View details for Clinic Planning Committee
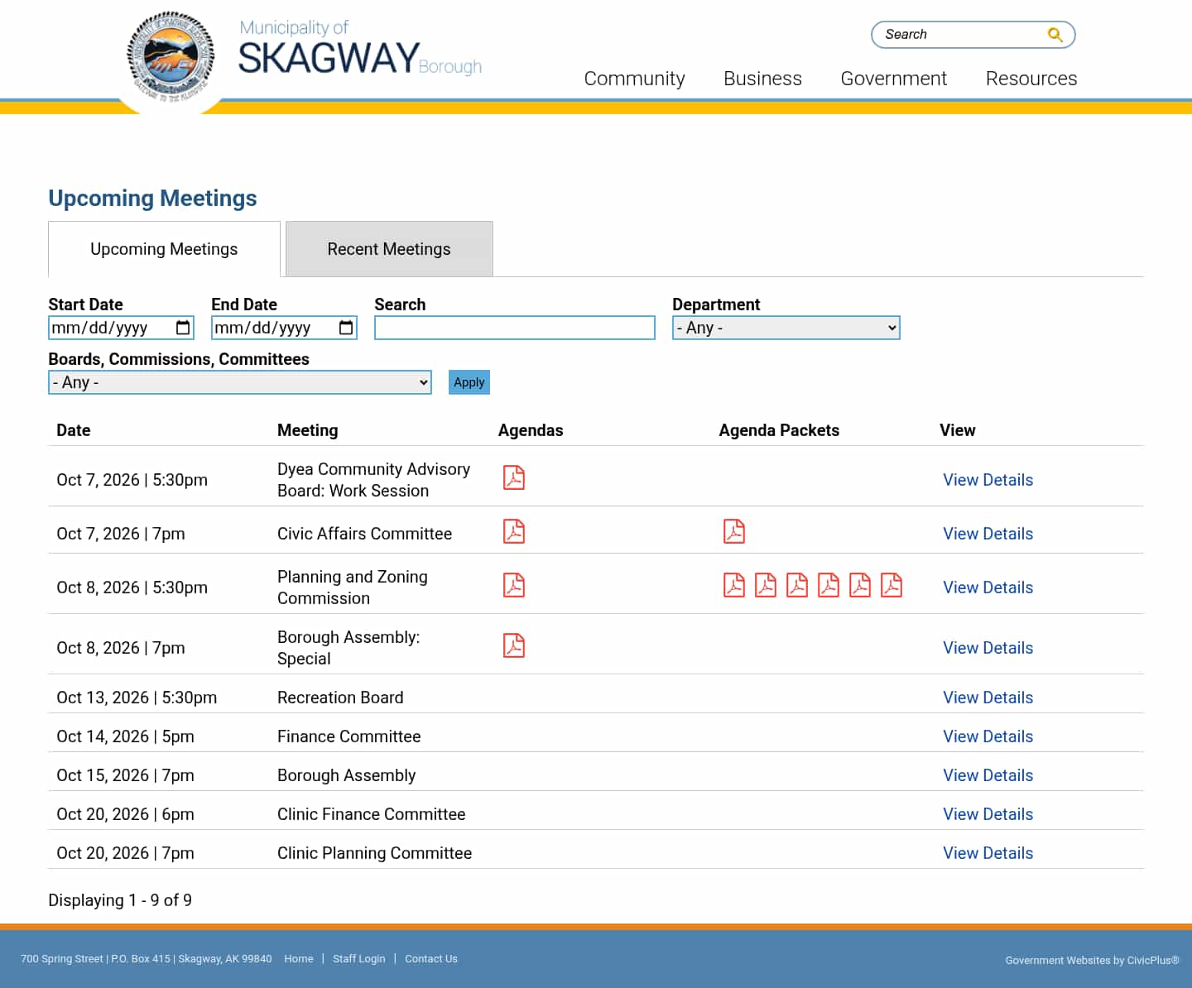1192x988 pixels. [x=988, y=853]
